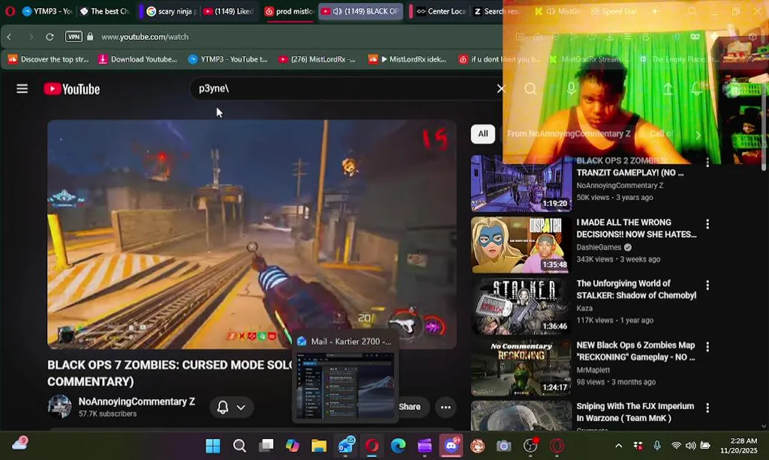Open Windows taskbar Search

[x=240, y=445]
